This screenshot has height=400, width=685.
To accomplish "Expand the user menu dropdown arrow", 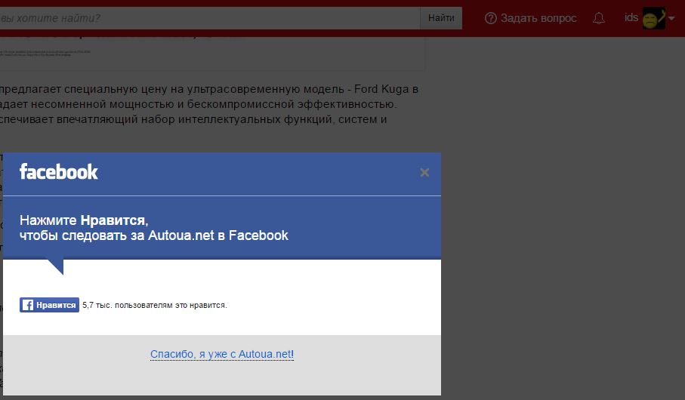I will click(x=671, y=18).
